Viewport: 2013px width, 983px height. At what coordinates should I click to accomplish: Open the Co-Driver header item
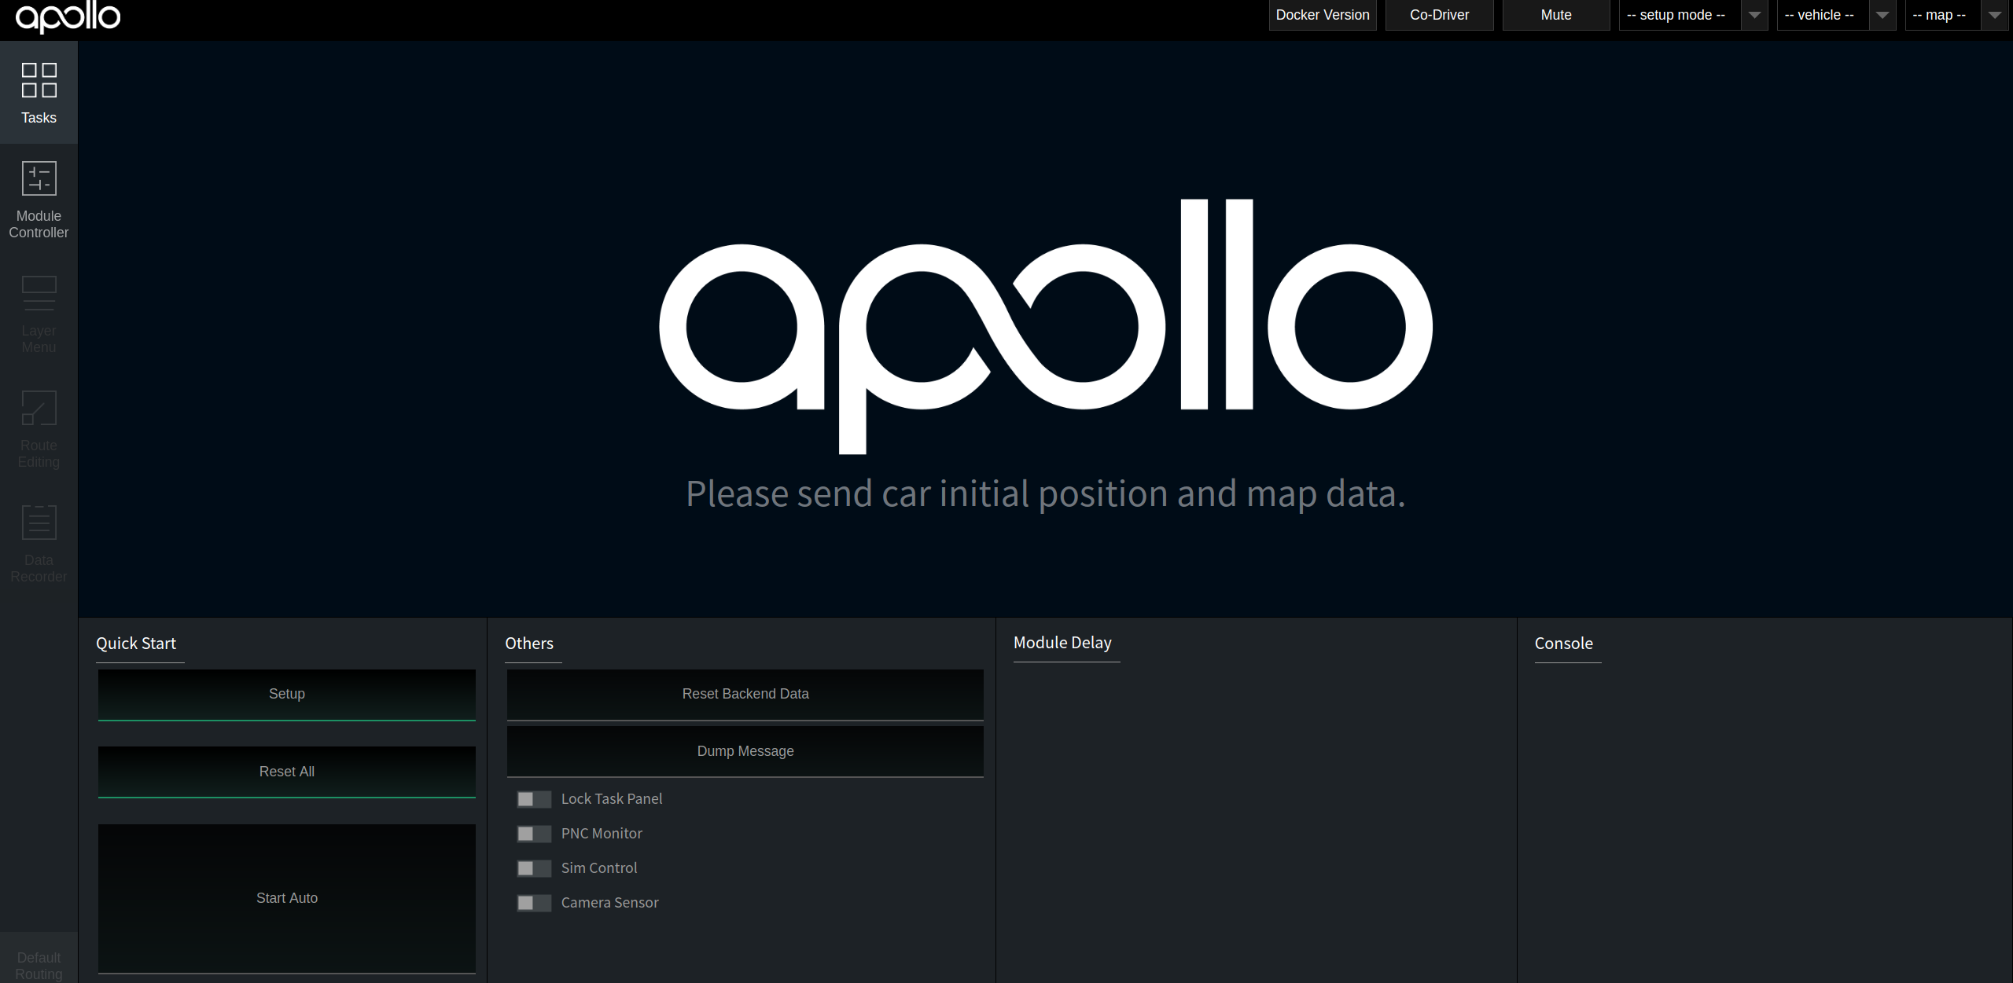(1438, 15)
